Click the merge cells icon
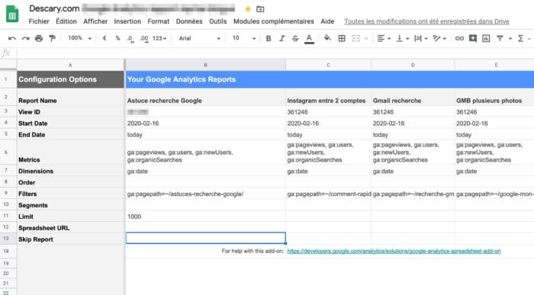534x295 pixels. [356, 38]
